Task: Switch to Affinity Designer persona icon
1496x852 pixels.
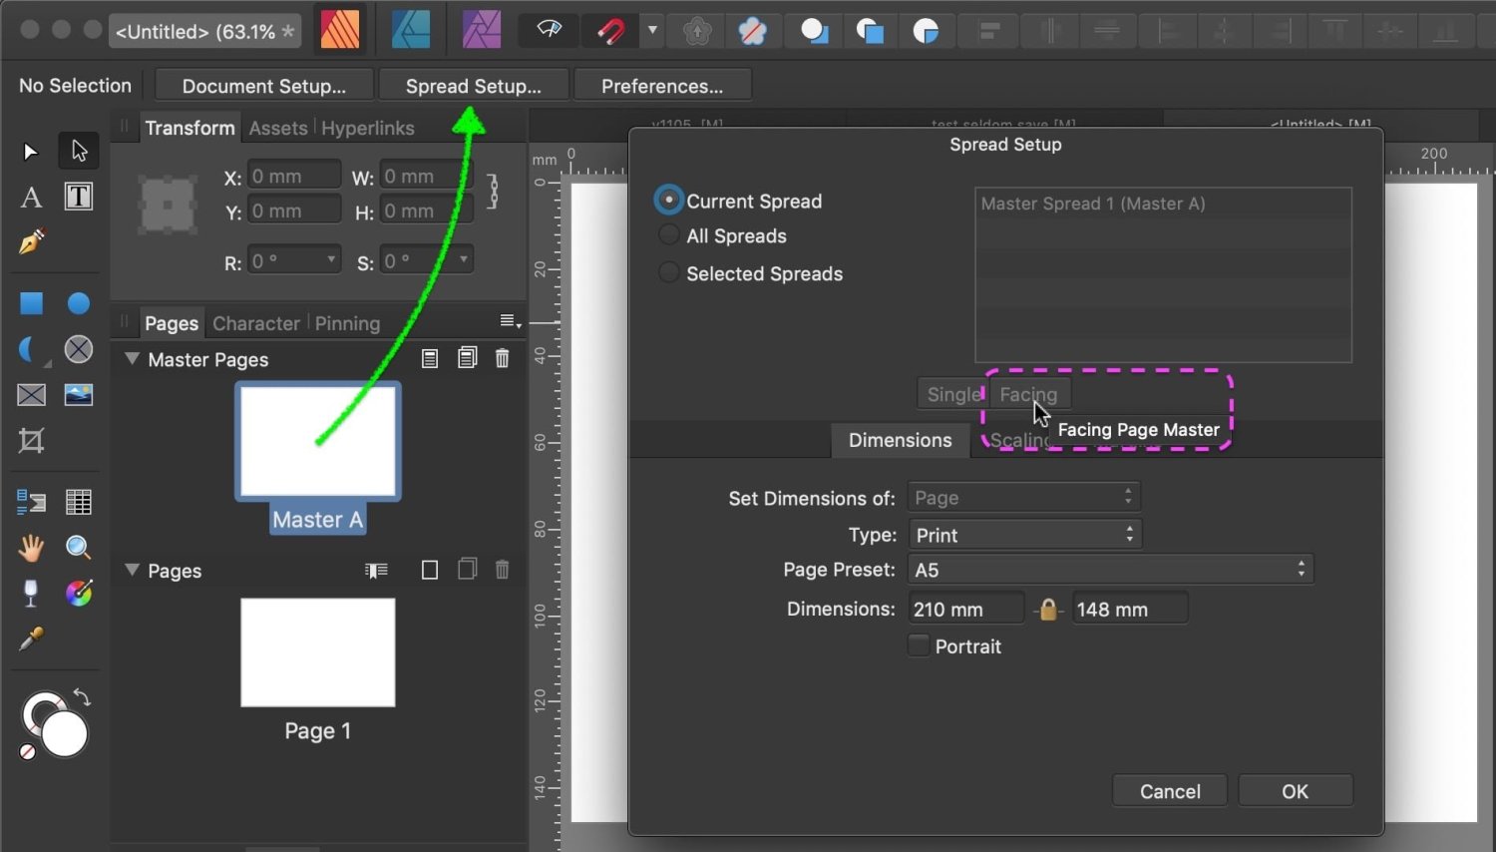Action: pyautogui.click(x=411, y=30)
